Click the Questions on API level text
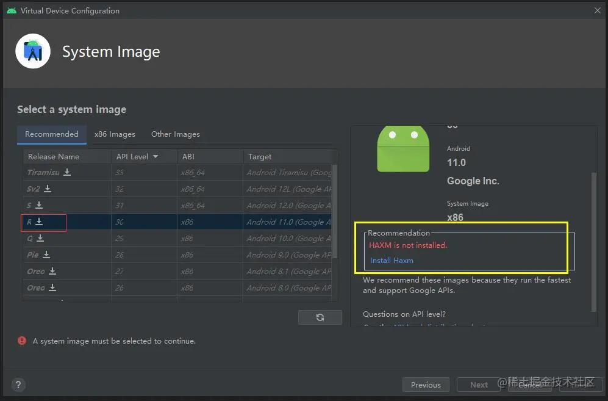The width and height of the screenshot is (608, 401). pyautogui.click(x=404, y=314)
